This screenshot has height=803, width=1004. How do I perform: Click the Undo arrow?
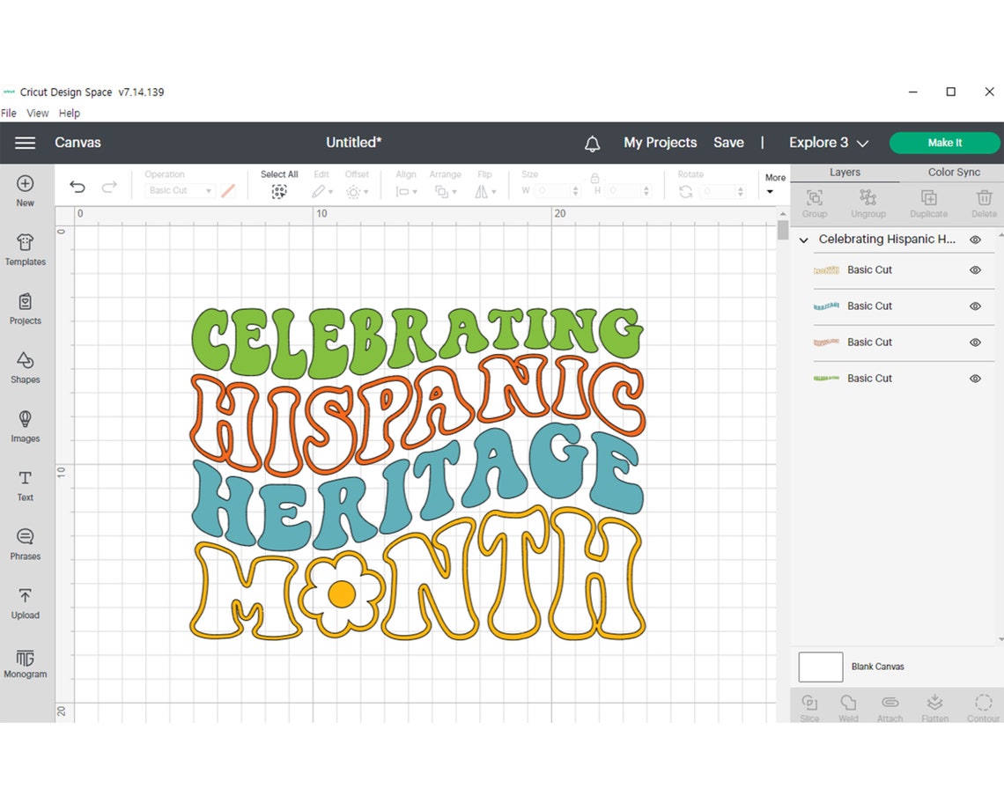pyautogui.click(x=78, y=187)
